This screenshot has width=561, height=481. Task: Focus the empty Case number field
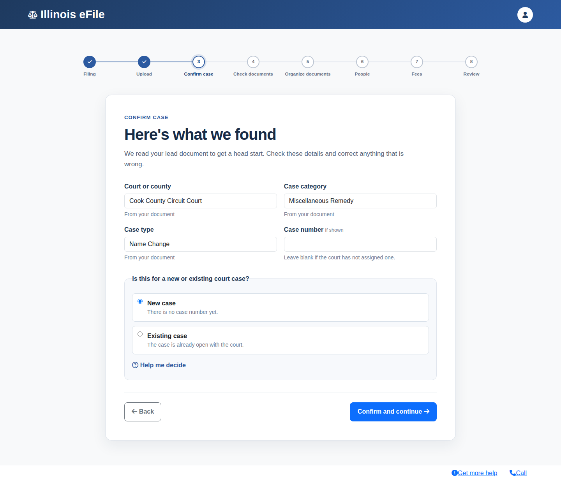360,244
